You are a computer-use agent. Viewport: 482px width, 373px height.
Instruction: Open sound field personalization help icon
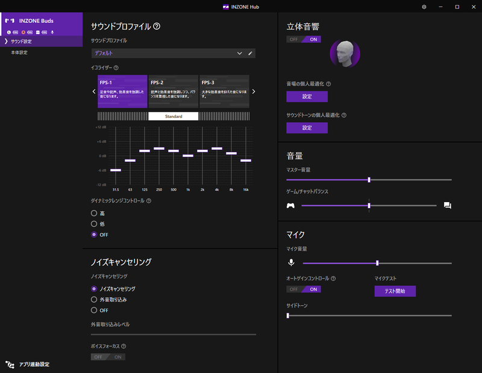click(x=328, y=84)
